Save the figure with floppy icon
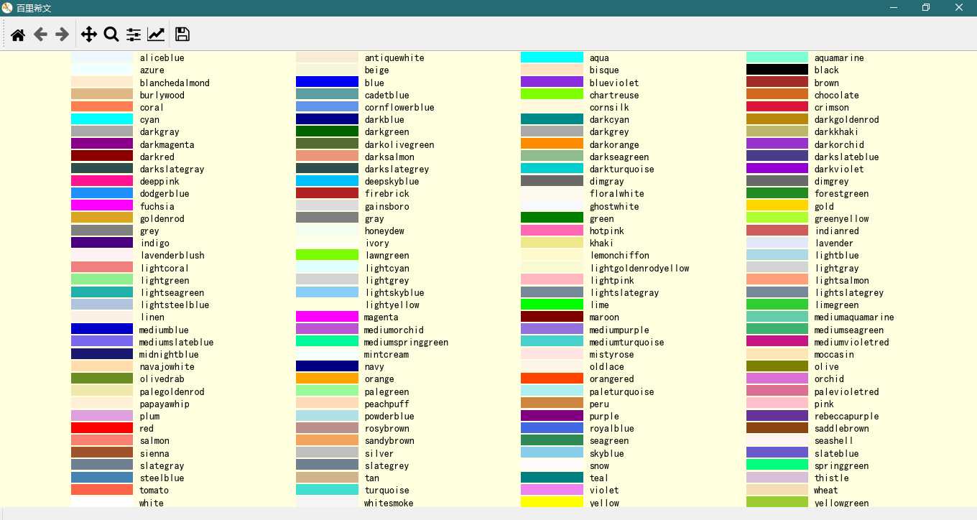The image size is (977, 520). click(182, 34)
